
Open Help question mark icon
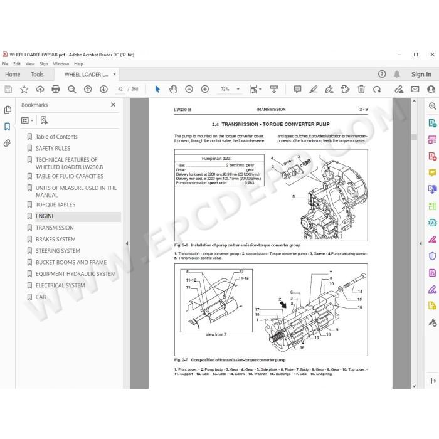tap(382, 74)
